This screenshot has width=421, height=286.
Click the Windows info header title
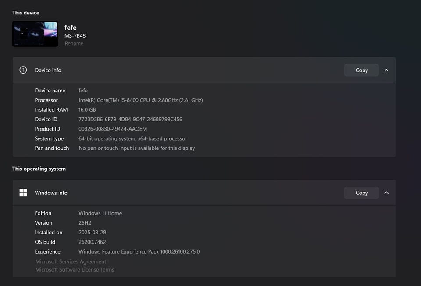pos(51,193)
